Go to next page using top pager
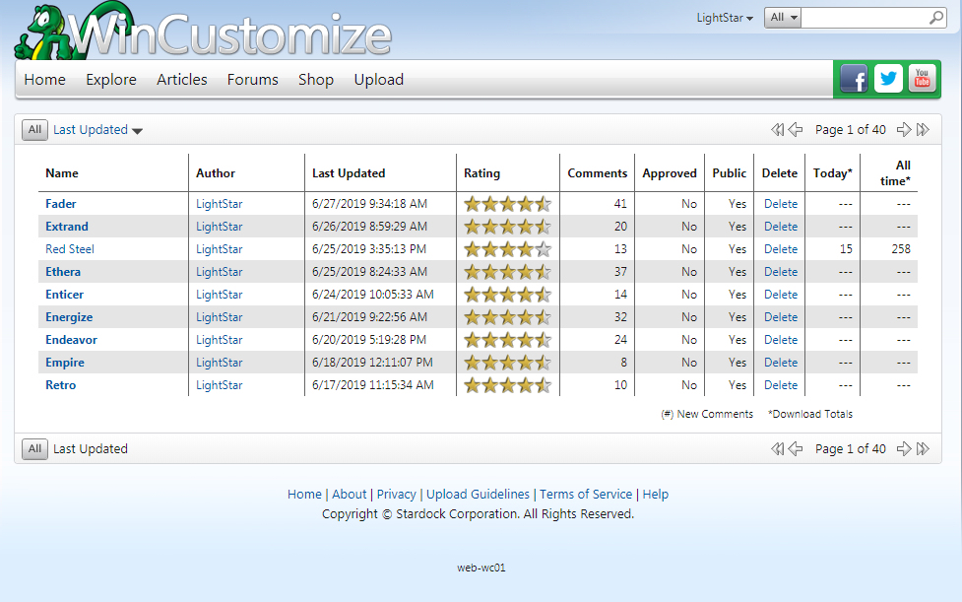This screenshot has width=962, height=602. point(904,129)
